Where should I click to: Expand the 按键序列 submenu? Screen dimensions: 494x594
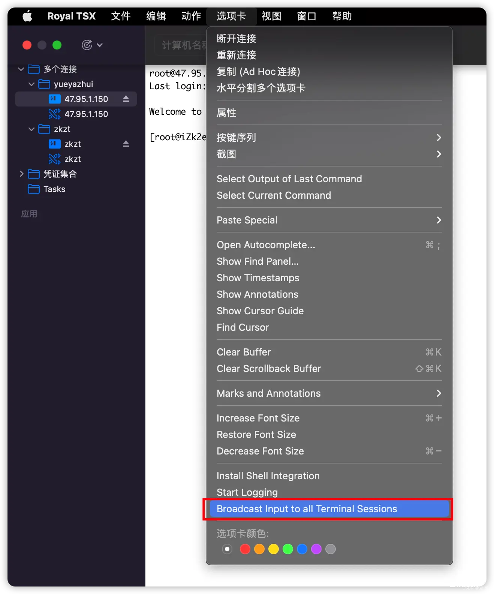point(329,138)
